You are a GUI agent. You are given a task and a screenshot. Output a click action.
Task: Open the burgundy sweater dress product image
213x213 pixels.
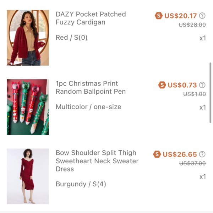pyautogui.click(x=28, y=176)
